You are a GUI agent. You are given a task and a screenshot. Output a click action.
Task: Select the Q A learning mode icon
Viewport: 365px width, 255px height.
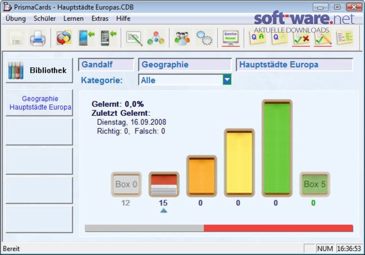[257, 37]
